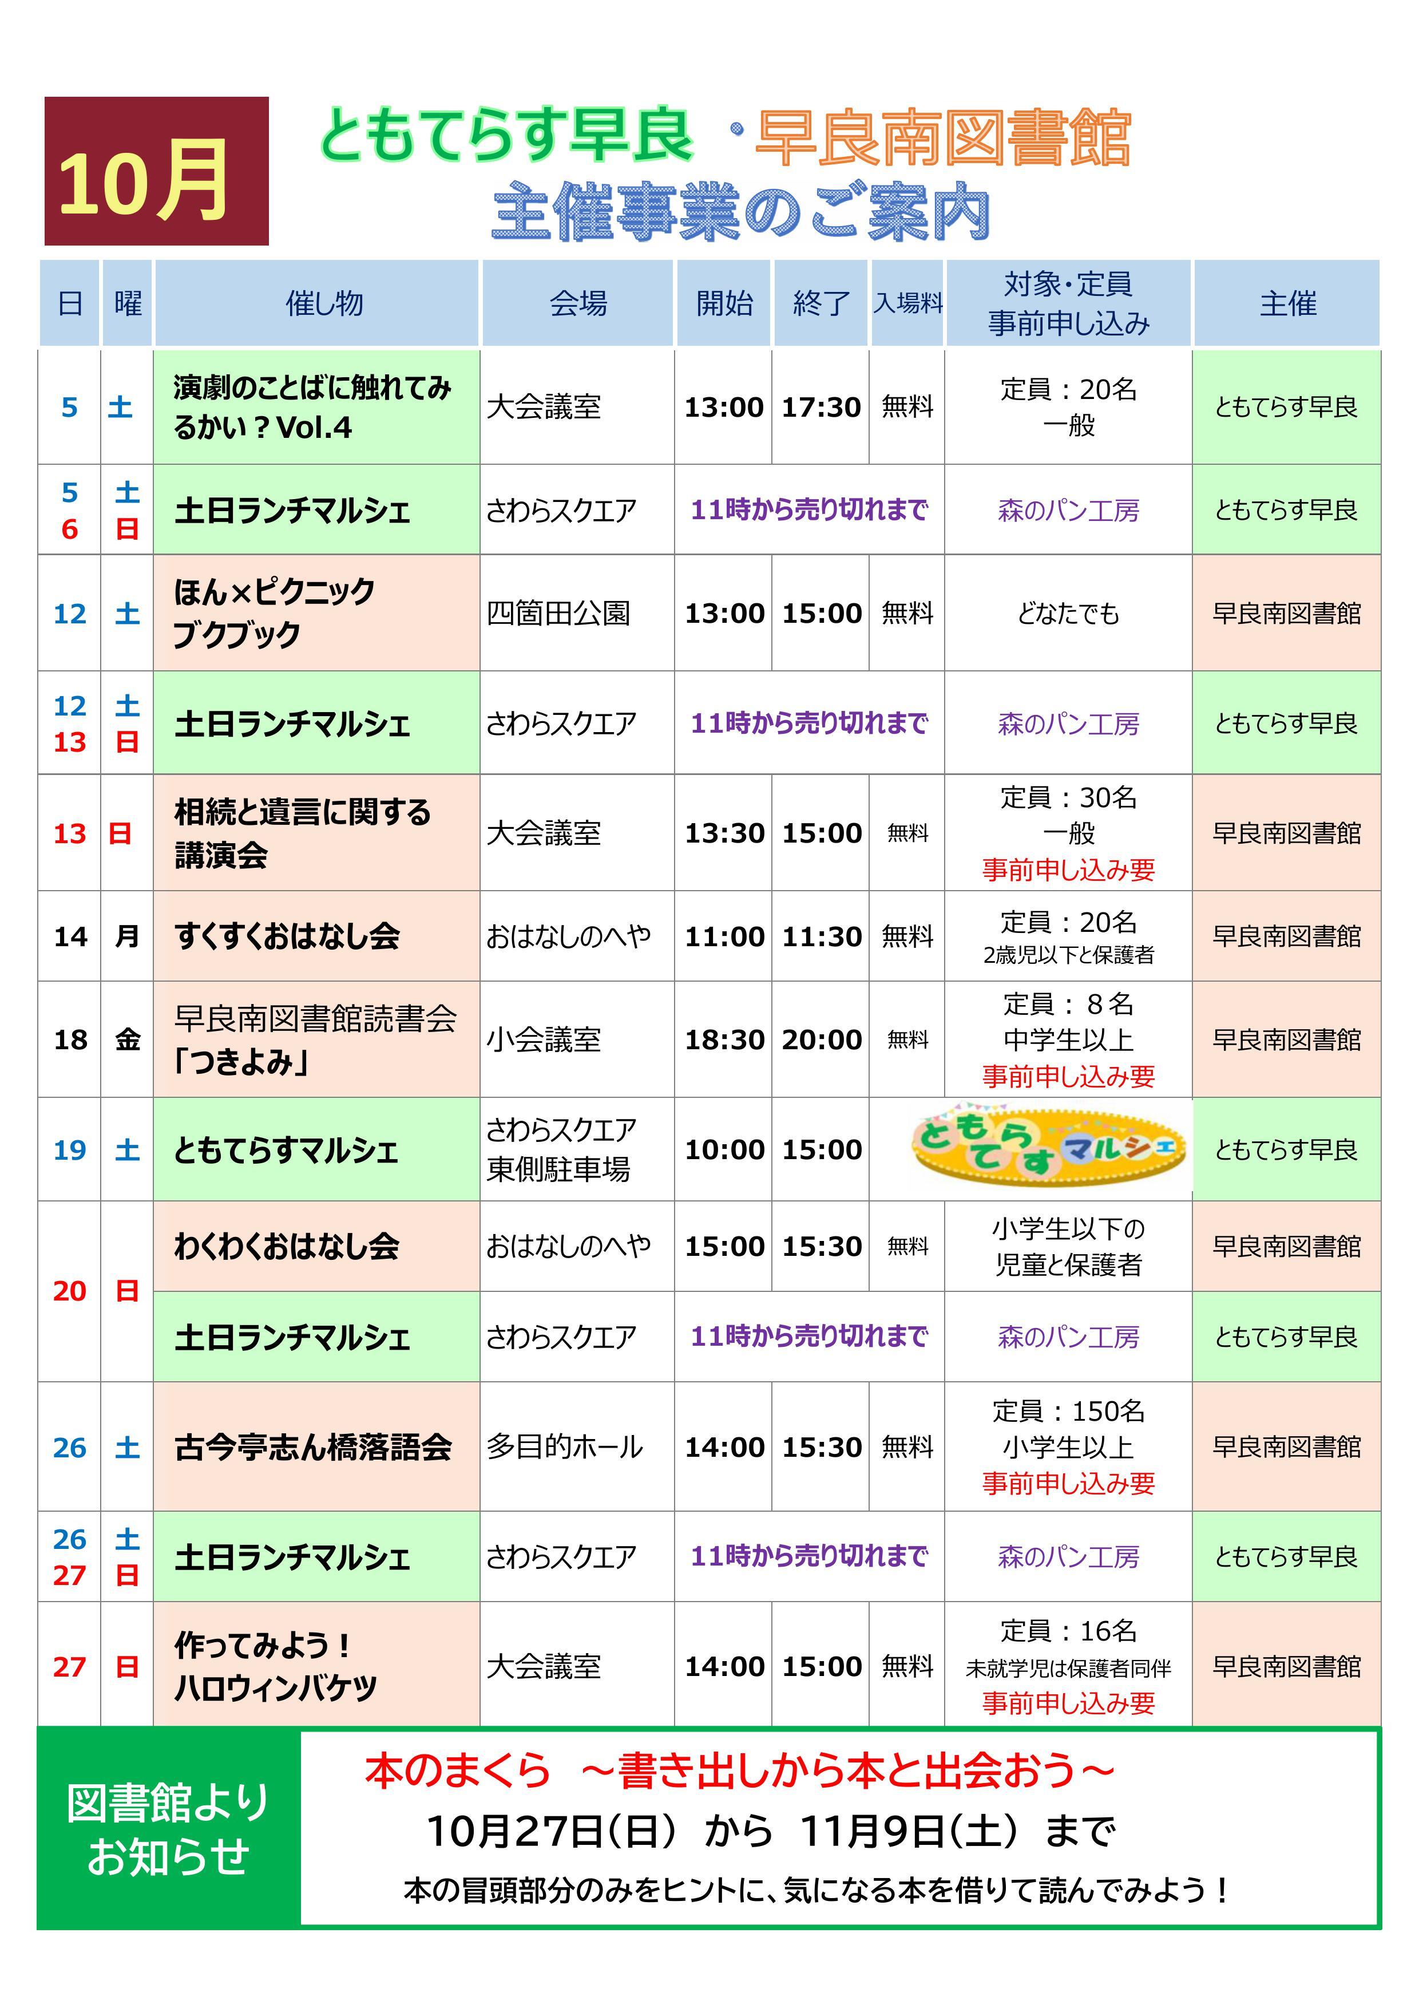
Task: Click venue 多目的ホール
Action: point(565,1446)
